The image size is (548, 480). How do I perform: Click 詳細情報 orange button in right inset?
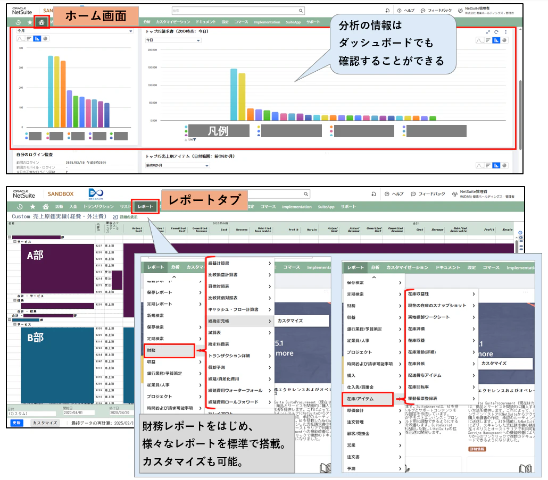pyautogui.click(x=477, y=449)
